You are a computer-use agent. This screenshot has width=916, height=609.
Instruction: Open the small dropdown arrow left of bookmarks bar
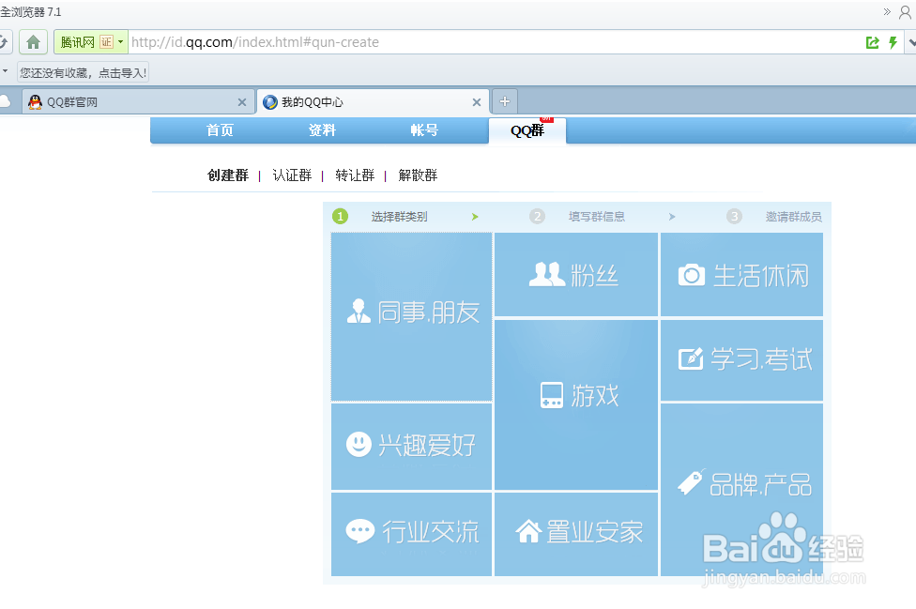click(x=5, y=71)
